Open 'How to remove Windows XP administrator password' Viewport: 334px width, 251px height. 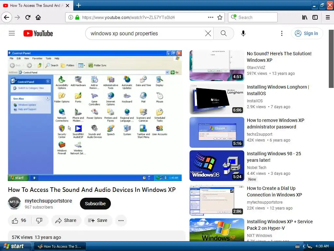click(x=275, y=123)
